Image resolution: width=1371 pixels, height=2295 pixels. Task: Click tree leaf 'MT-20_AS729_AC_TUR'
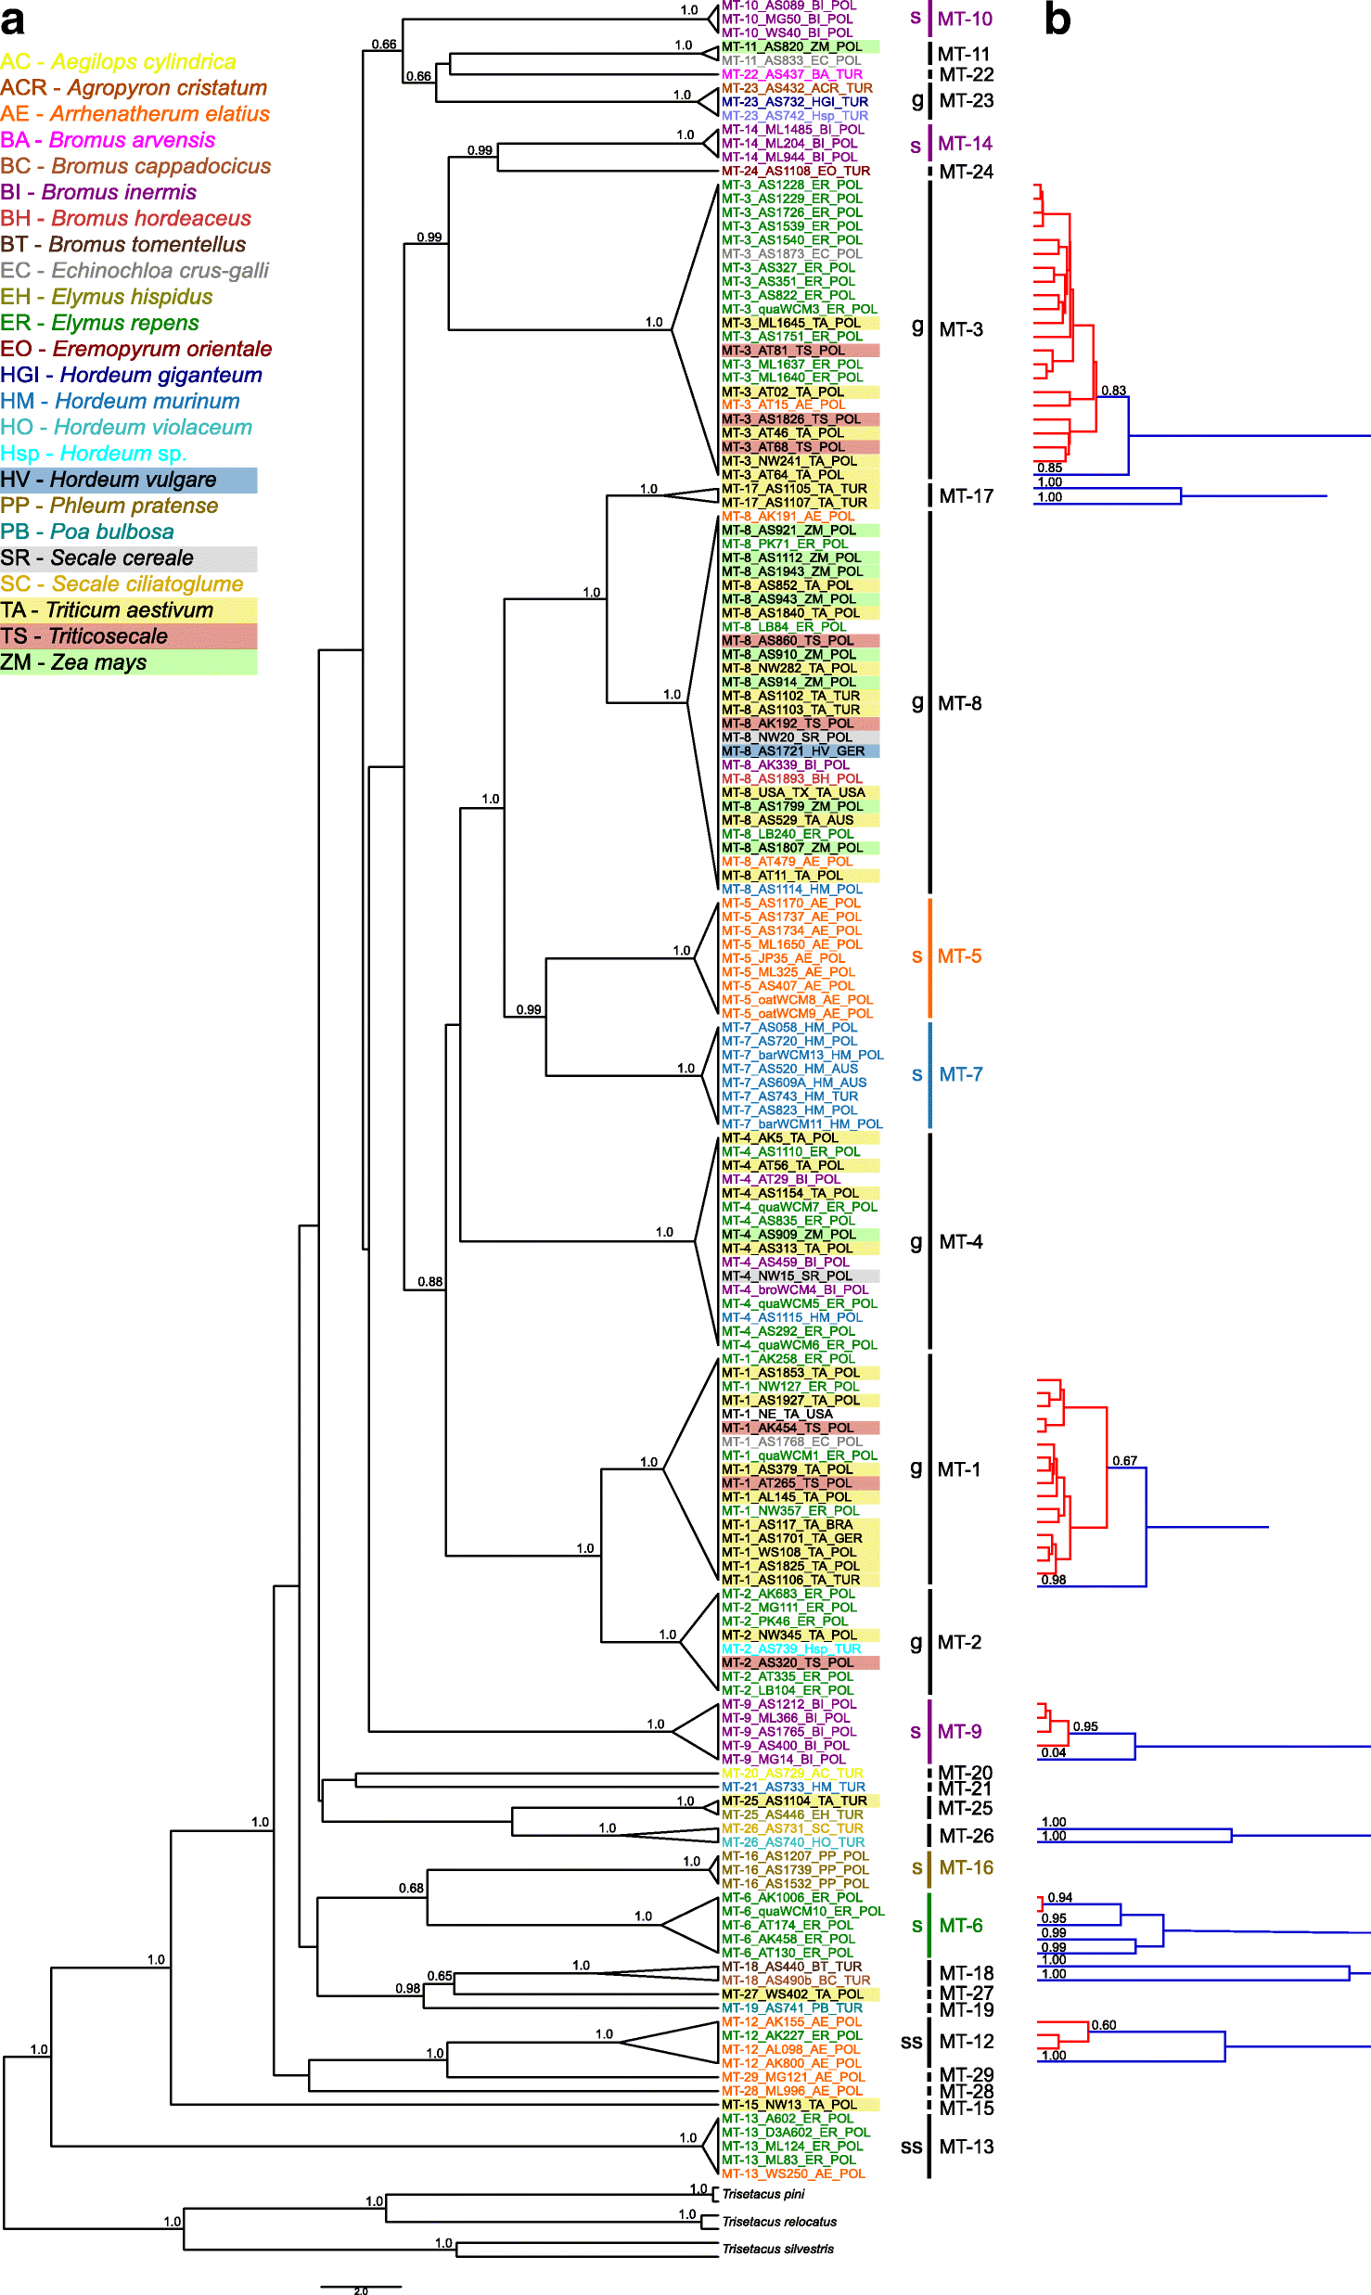point(793,1774)
